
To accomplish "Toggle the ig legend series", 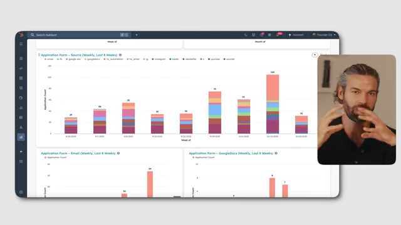I will pyautogui.click(x=145, y=59).
